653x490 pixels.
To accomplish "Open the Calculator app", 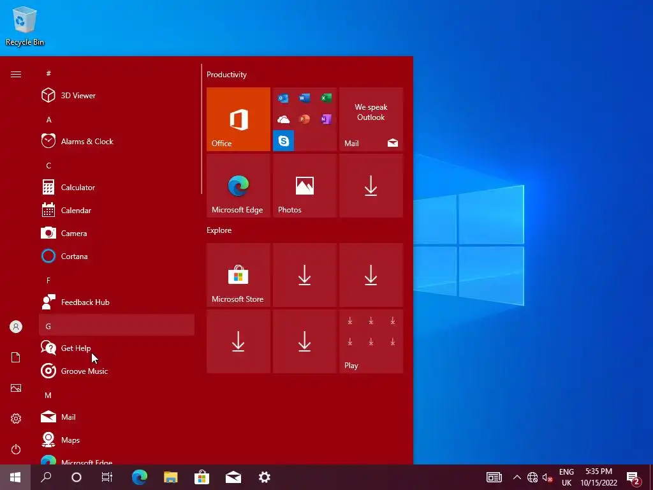I will (x=117, y=188).
